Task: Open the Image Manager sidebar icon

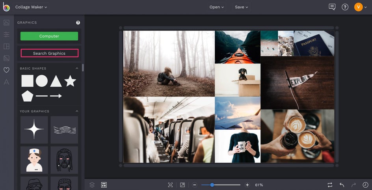Action: [6, 22]
